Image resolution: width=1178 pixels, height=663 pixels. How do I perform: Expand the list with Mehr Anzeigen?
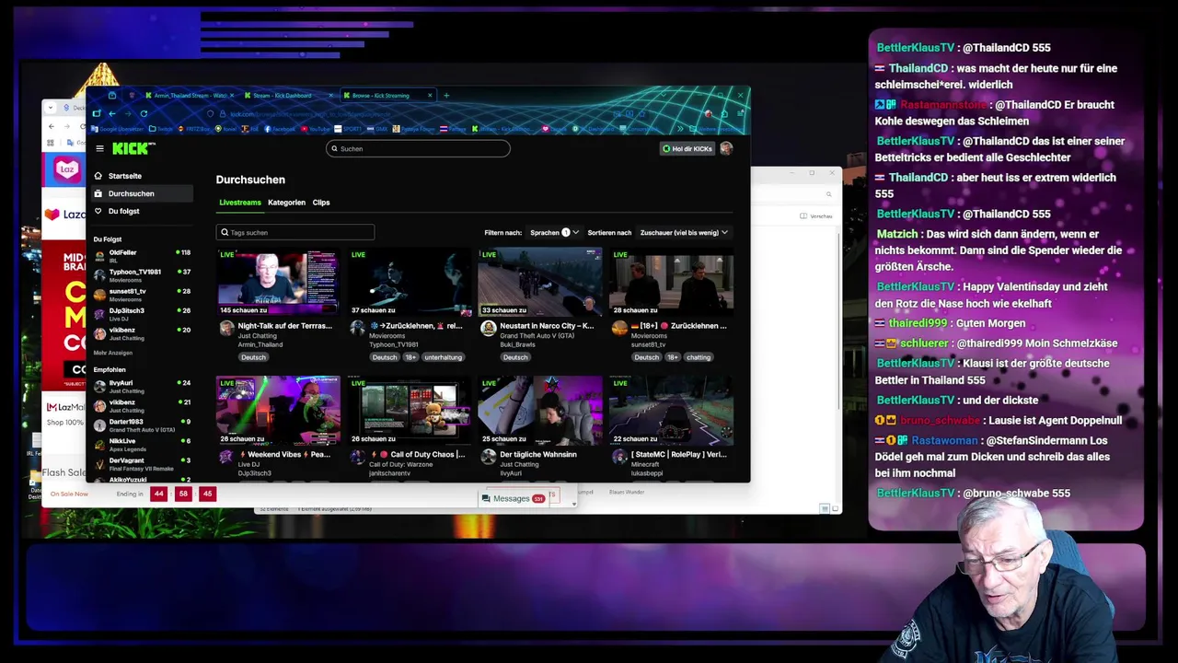[113, 353]
